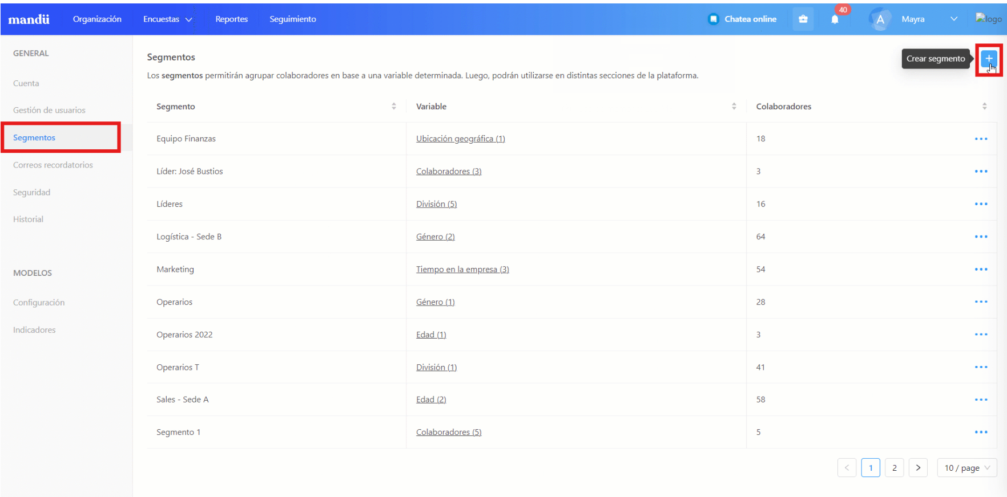Select Cuenta in the sidebar
This screenshot has height=497, width=1007.
coord(26,83)
